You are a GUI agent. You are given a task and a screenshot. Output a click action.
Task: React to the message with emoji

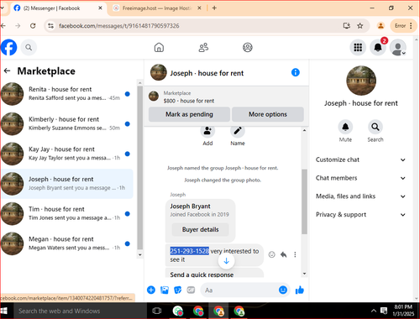(x=271, y=254)
